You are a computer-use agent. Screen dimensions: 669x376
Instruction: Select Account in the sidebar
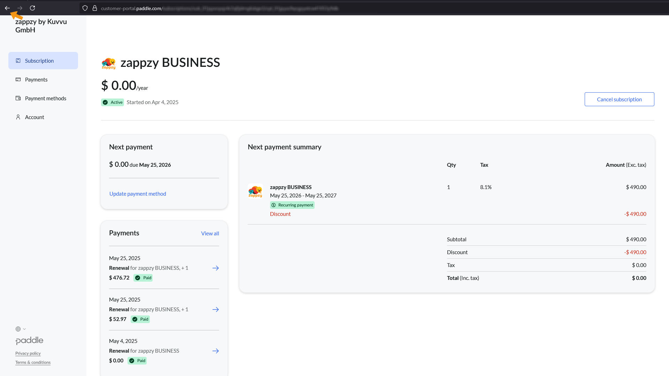(x=34, y=117)
